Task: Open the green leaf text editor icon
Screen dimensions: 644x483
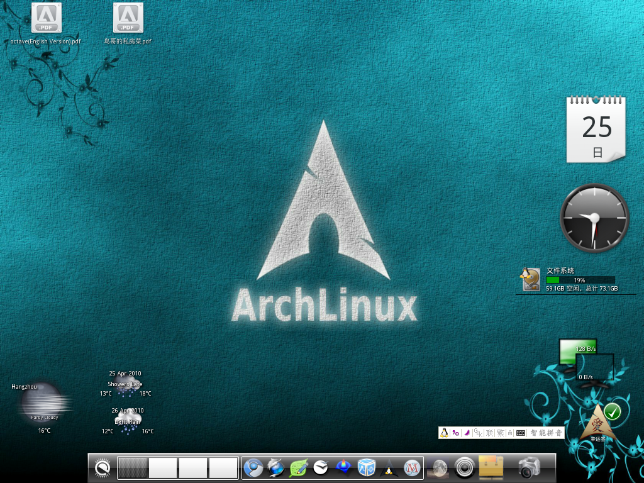Action: point(298,467)
